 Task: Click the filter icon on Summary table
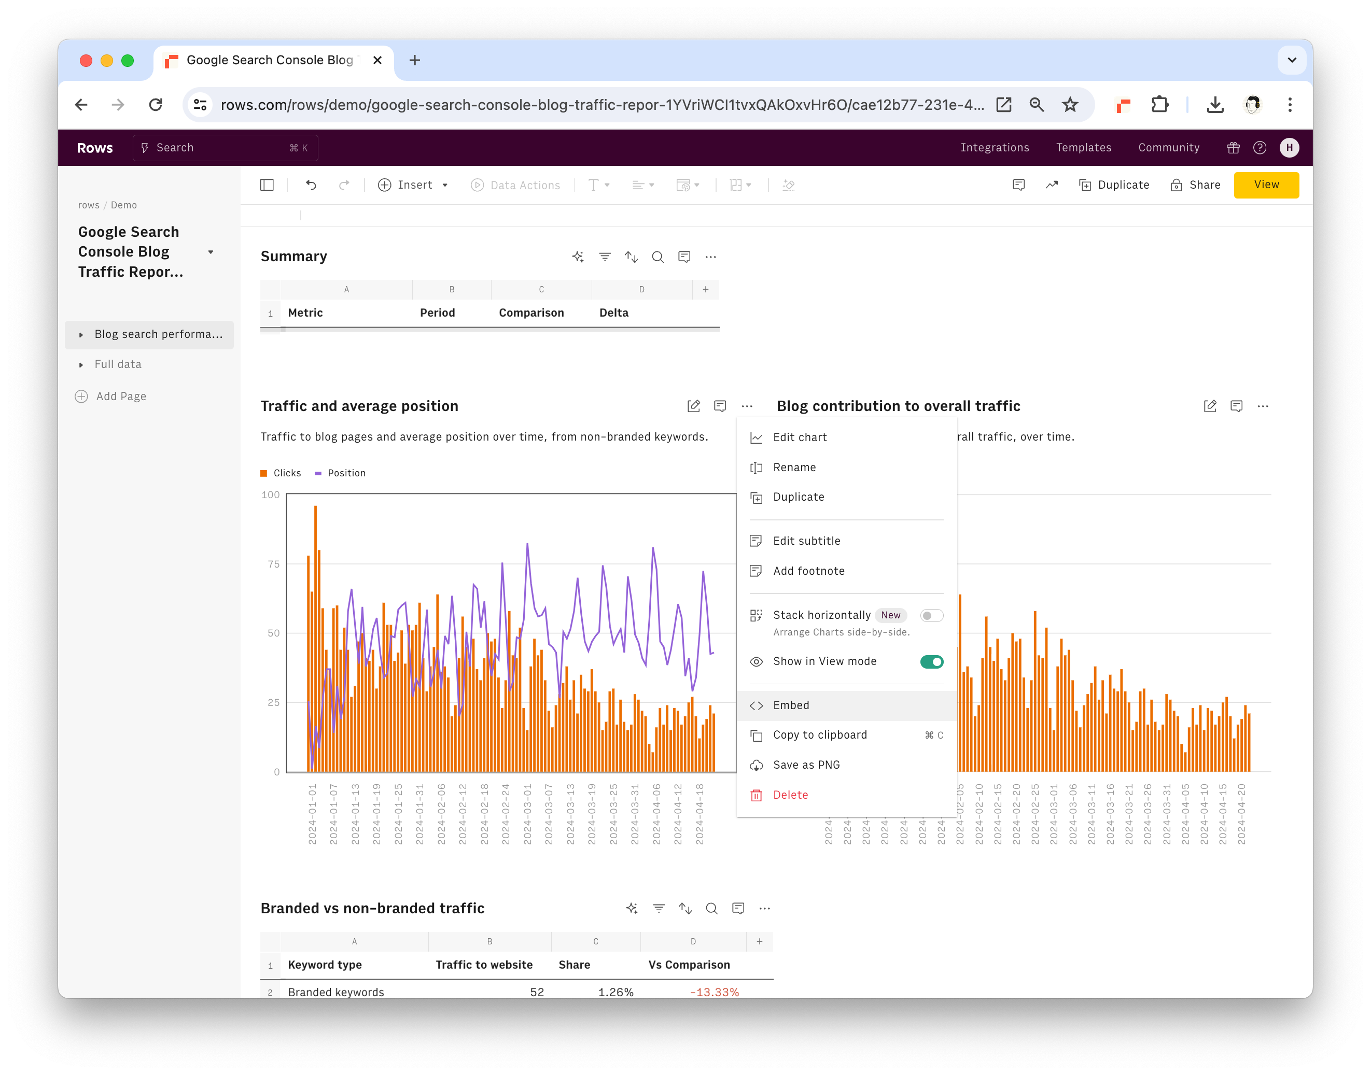point(604,257)
